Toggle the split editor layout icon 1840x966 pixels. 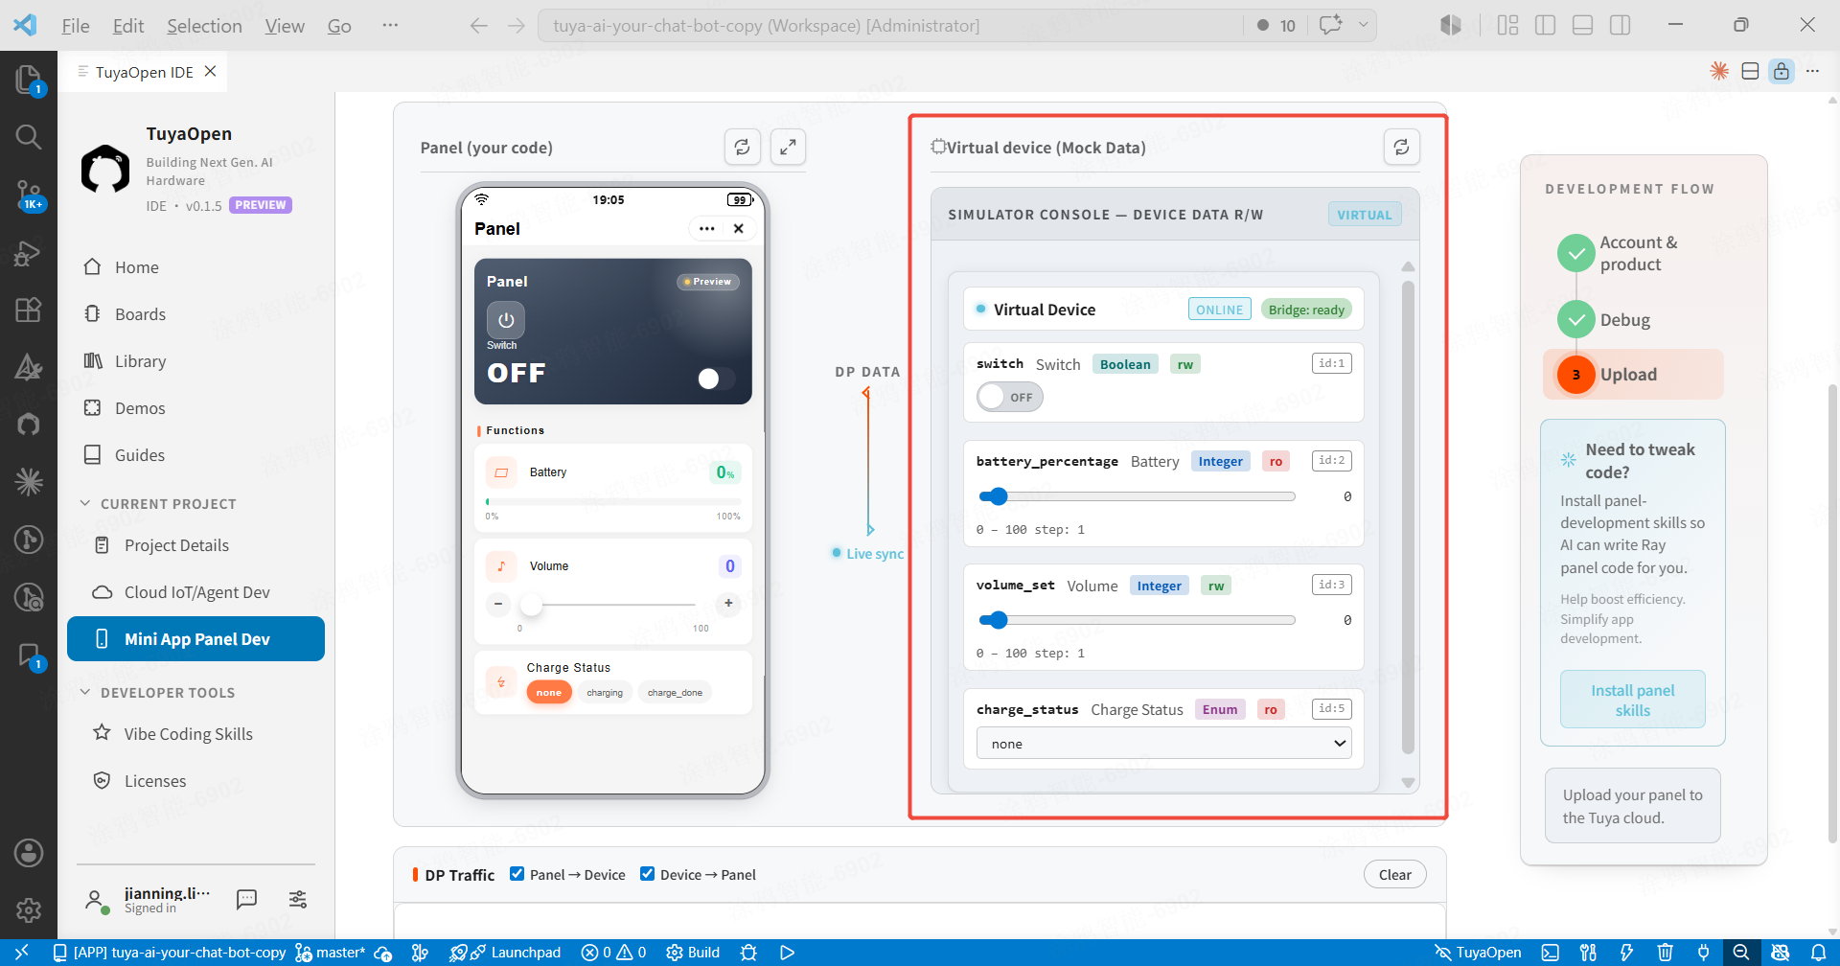pyautogui.click(x=1750, y=71)
